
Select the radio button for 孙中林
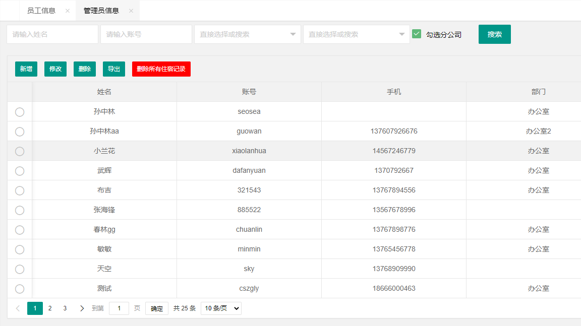(20, 112)
